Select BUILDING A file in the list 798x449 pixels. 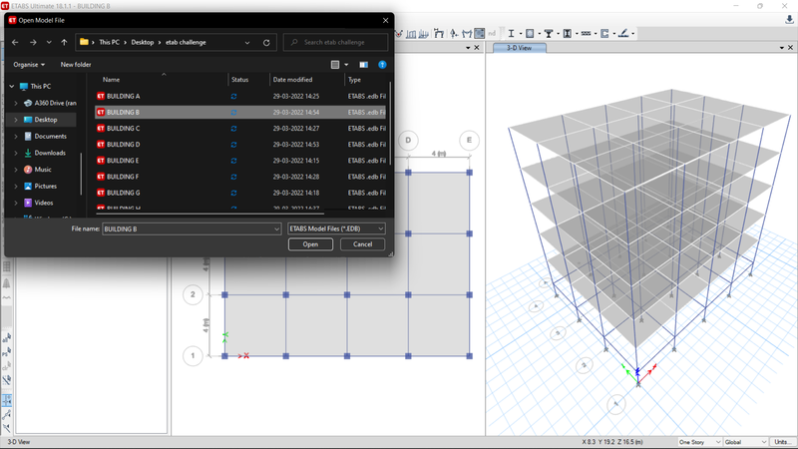[240, 96]
